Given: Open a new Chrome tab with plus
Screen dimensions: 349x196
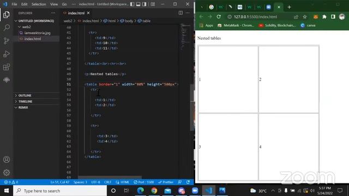Looking at the screenshot, I should (289, 7).
